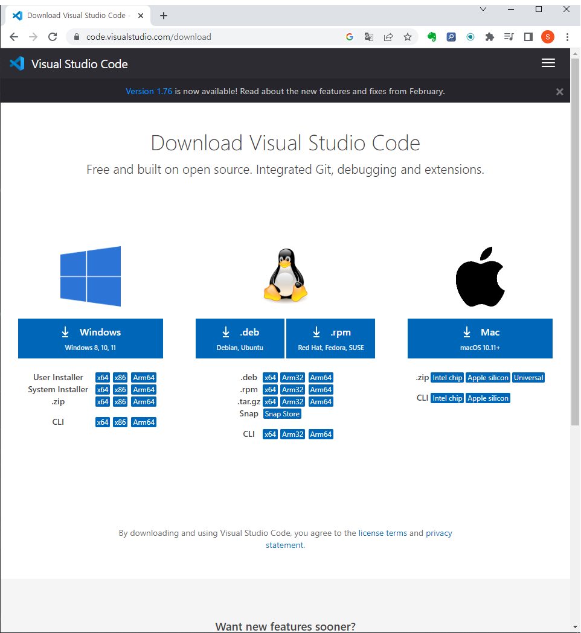Download Linux CLI Arm32 build
Image resolution: width=581 pixels, height=633 pixels.
coord(292,434)
